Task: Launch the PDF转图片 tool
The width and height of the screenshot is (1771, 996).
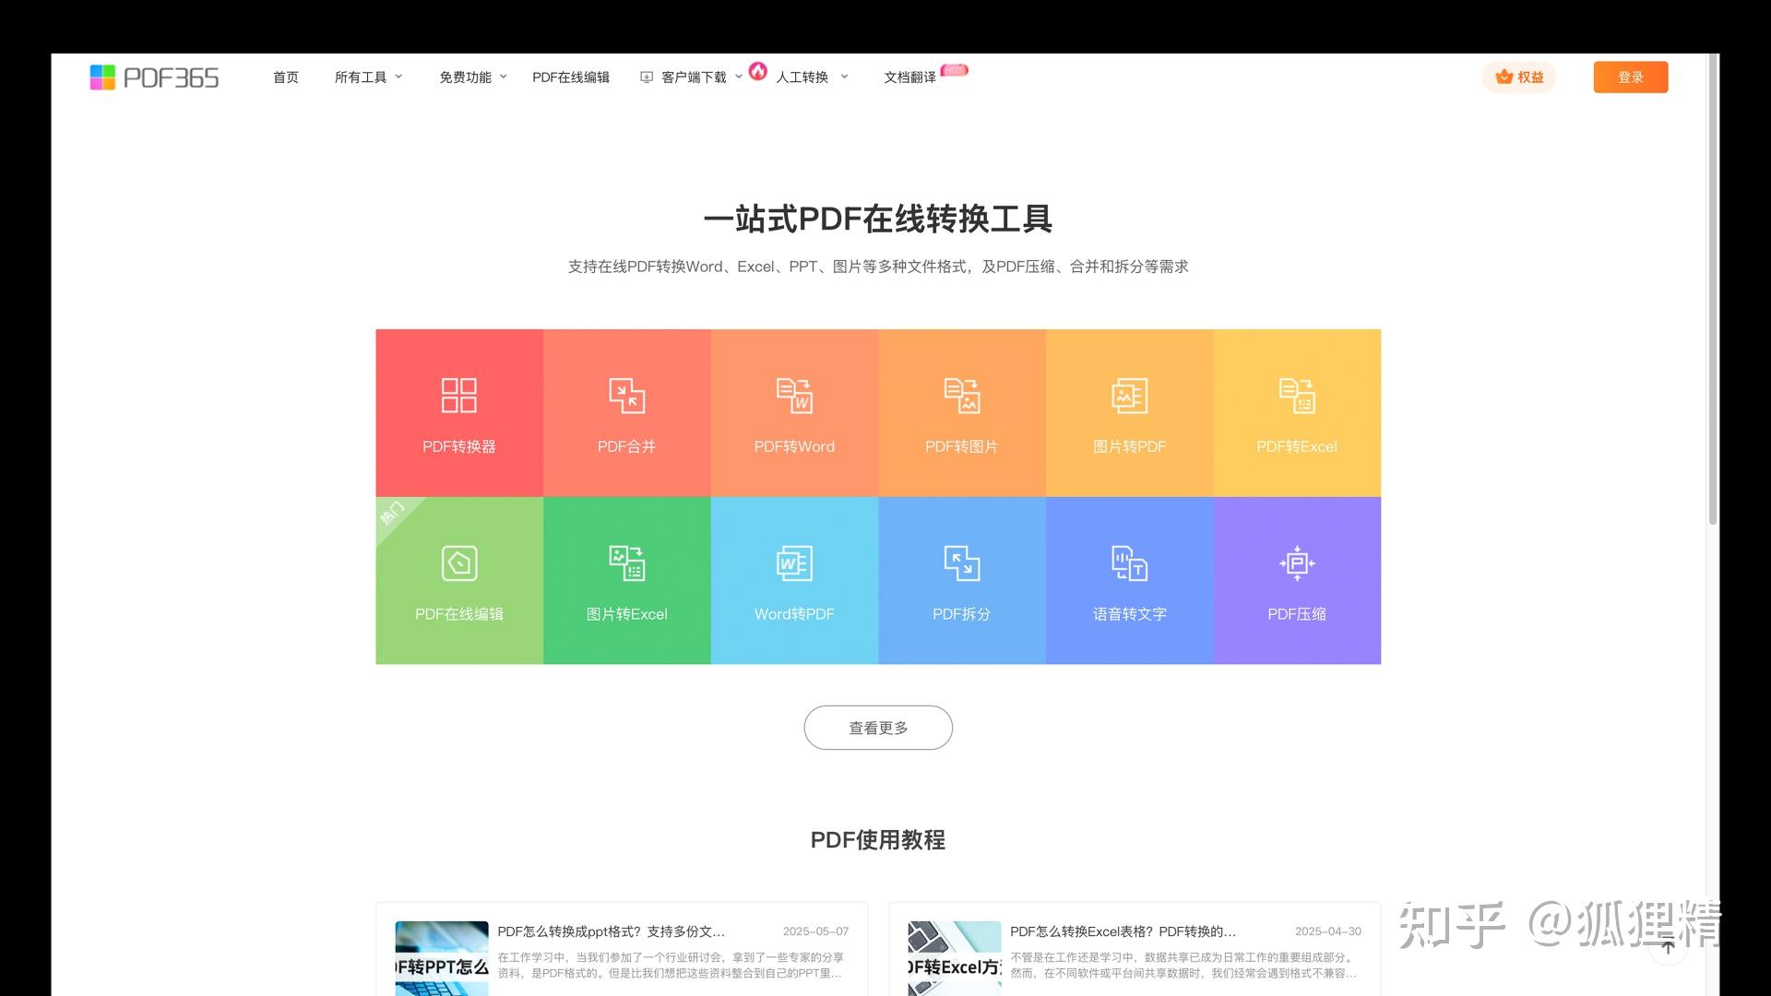Action: pyautogui.click(x=962, y=412)
